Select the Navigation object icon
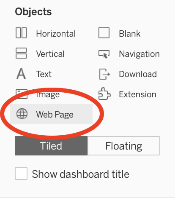The image size is (175, 198). pos(104,54)
